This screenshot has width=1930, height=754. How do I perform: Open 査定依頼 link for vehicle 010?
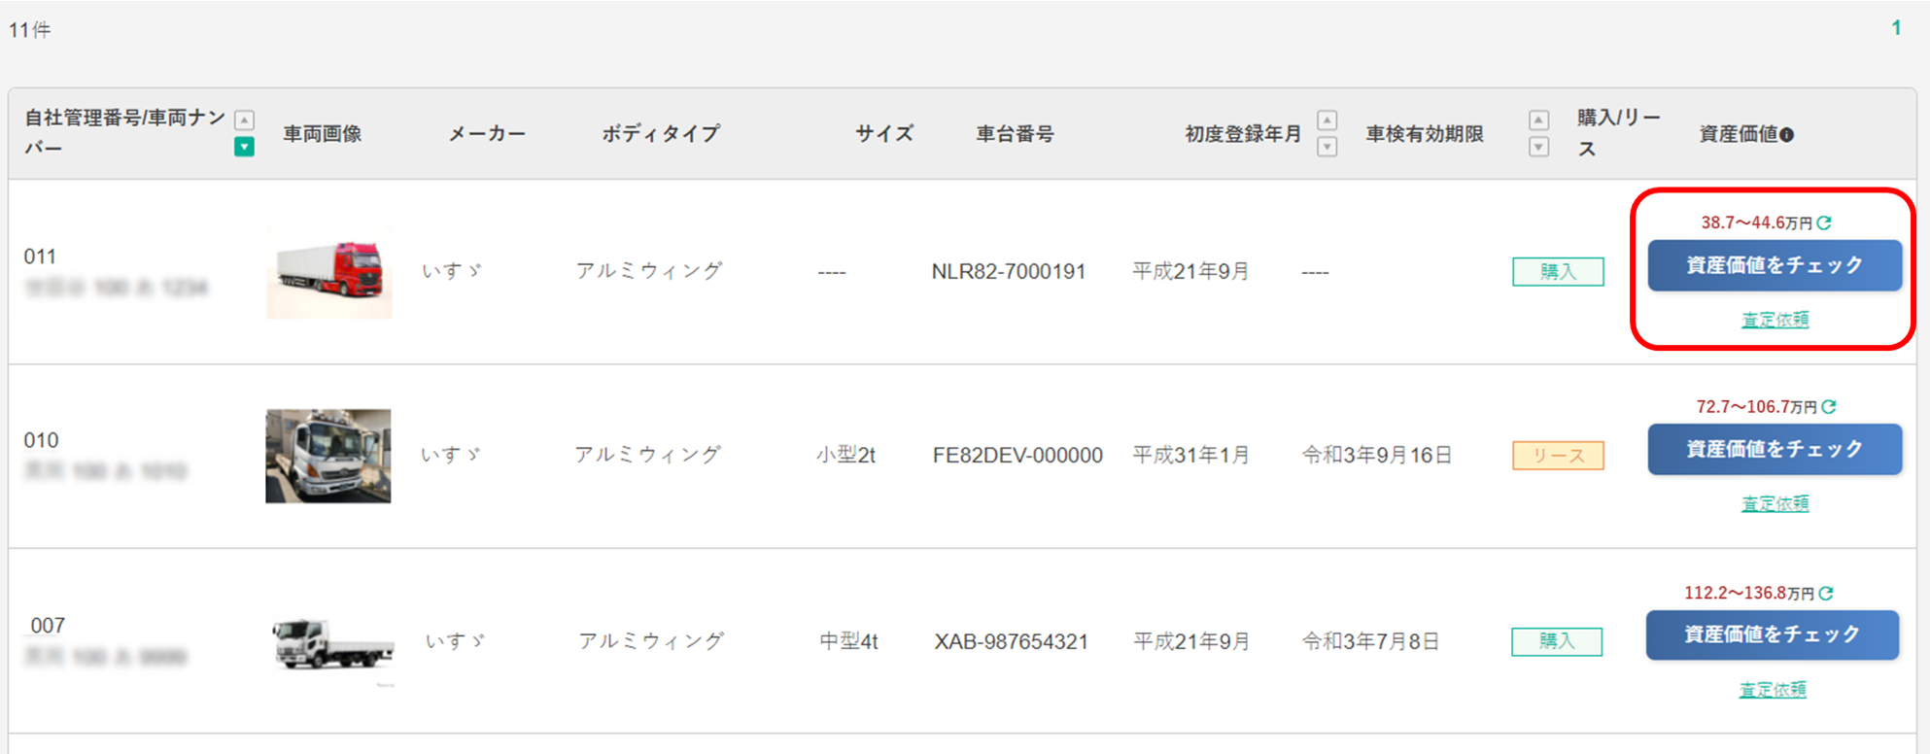(x=1775, y=503)
